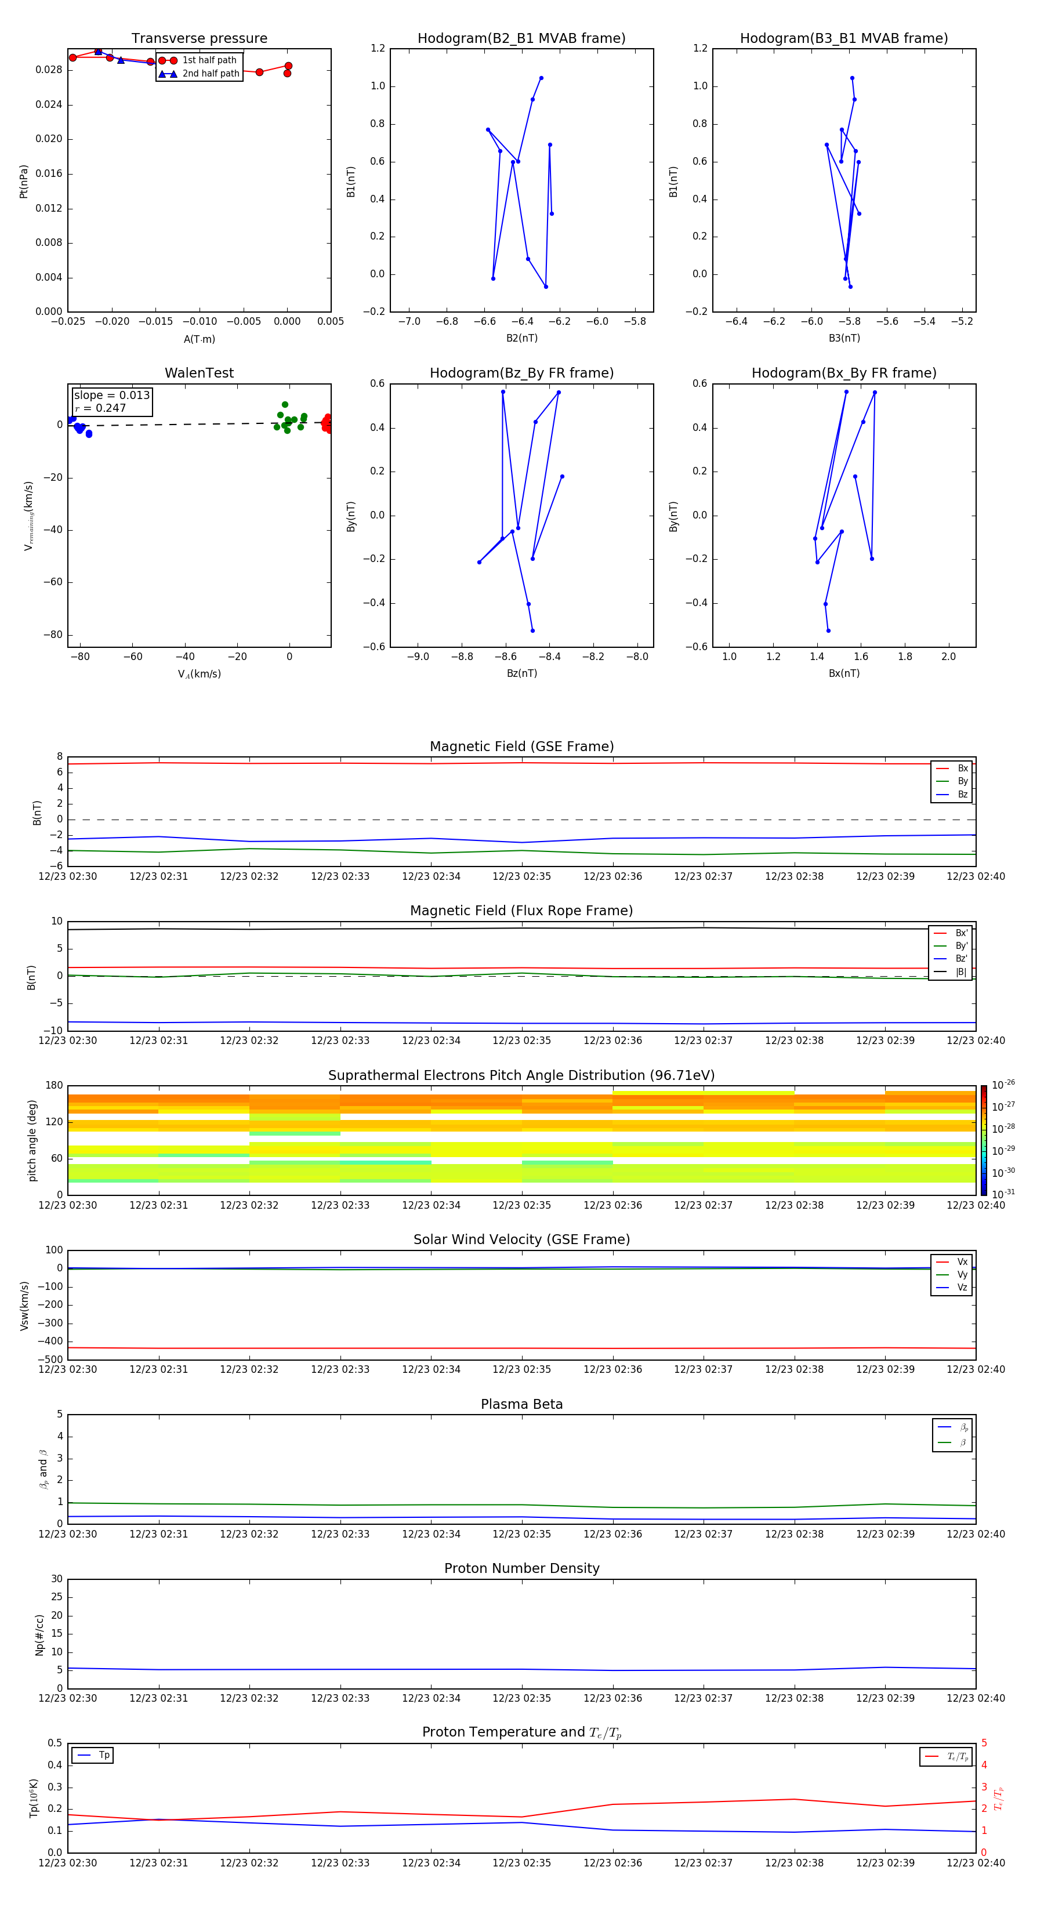This screenshot has width=1044, height=1914.
Task: Click the "Transverse pressure" plot title
Action: [199, 39]
